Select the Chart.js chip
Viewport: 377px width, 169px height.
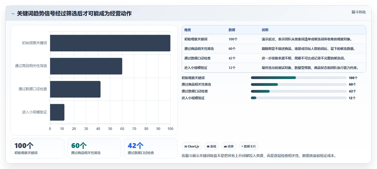click(192, 146)
